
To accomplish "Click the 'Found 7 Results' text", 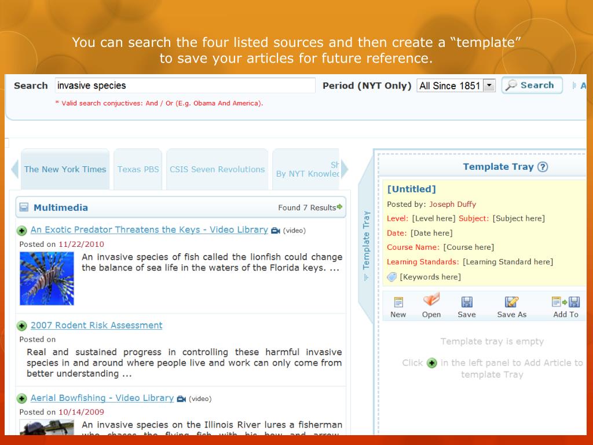I will pos(307,208).
